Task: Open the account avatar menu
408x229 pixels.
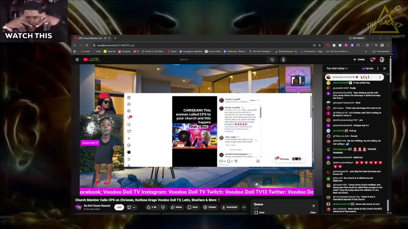Action: tap(382, 59)
